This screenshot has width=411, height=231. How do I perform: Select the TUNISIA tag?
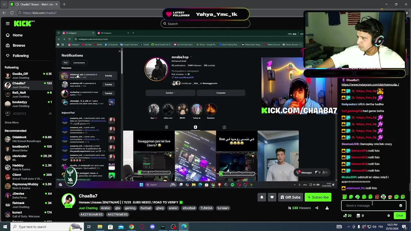pyautogui.click(x=206, y=208)
